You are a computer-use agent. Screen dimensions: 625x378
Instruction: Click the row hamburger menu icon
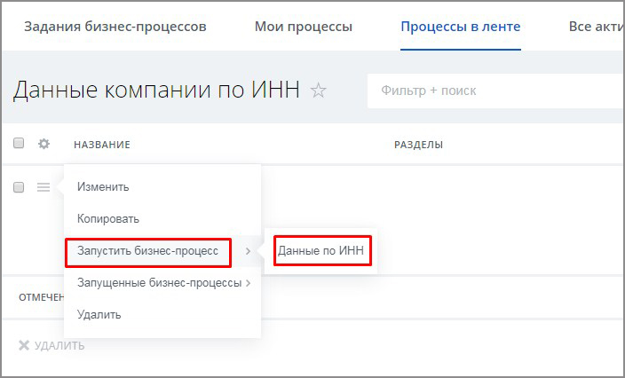pos(44,187)
